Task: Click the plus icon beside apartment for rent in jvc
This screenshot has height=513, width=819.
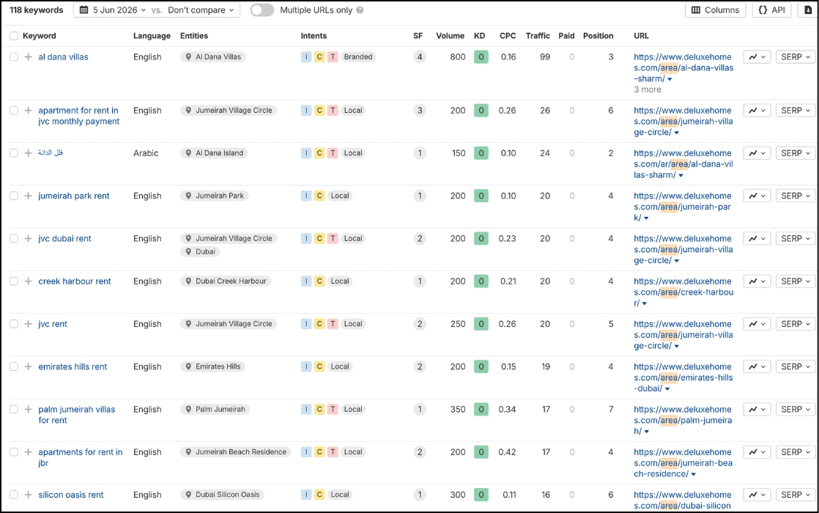Action: pos(29,110)
